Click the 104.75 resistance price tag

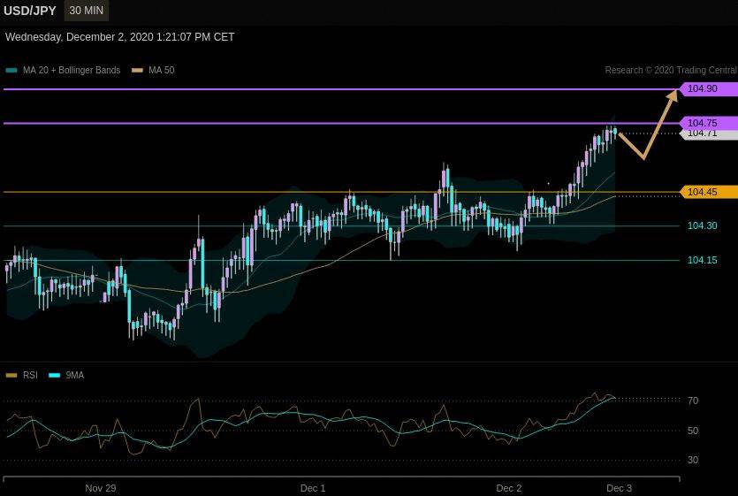coord(709,123)
